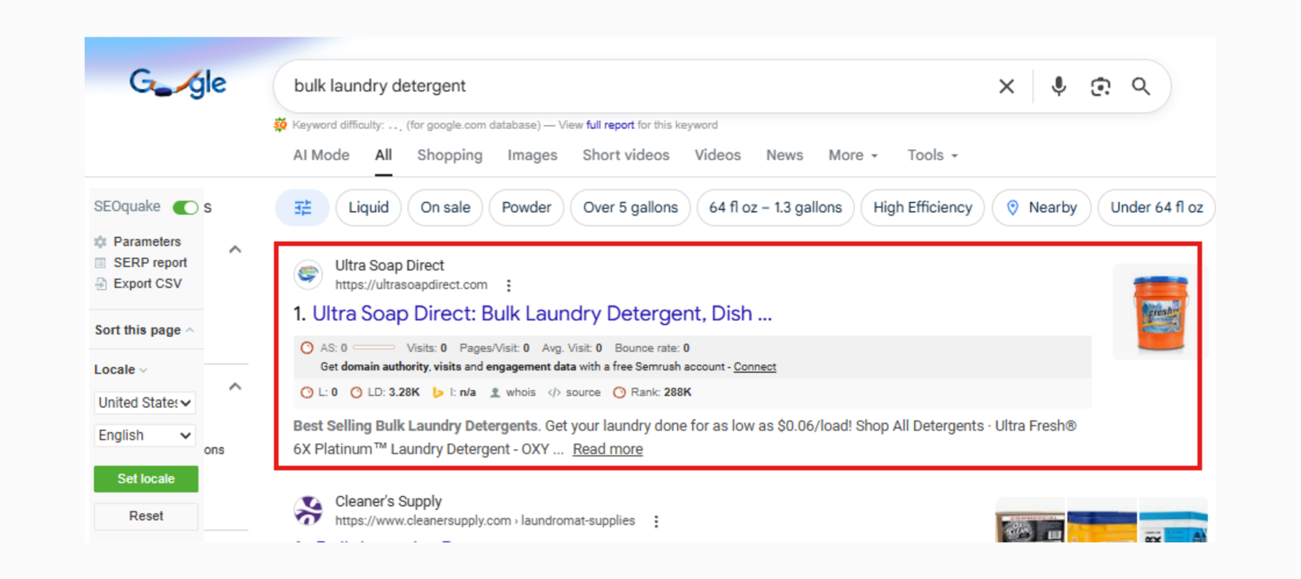Select the Nearby filter chip
The image size is (1301, 579).
click(1041, 208)
